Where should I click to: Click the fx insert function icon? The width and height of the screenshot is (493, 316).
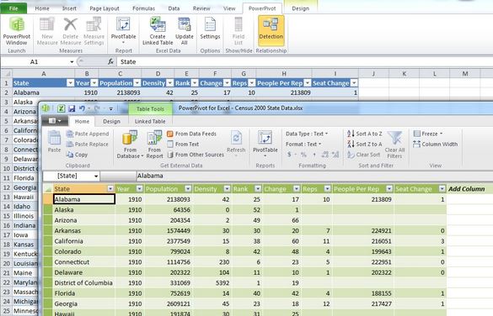tap(110, 61)
